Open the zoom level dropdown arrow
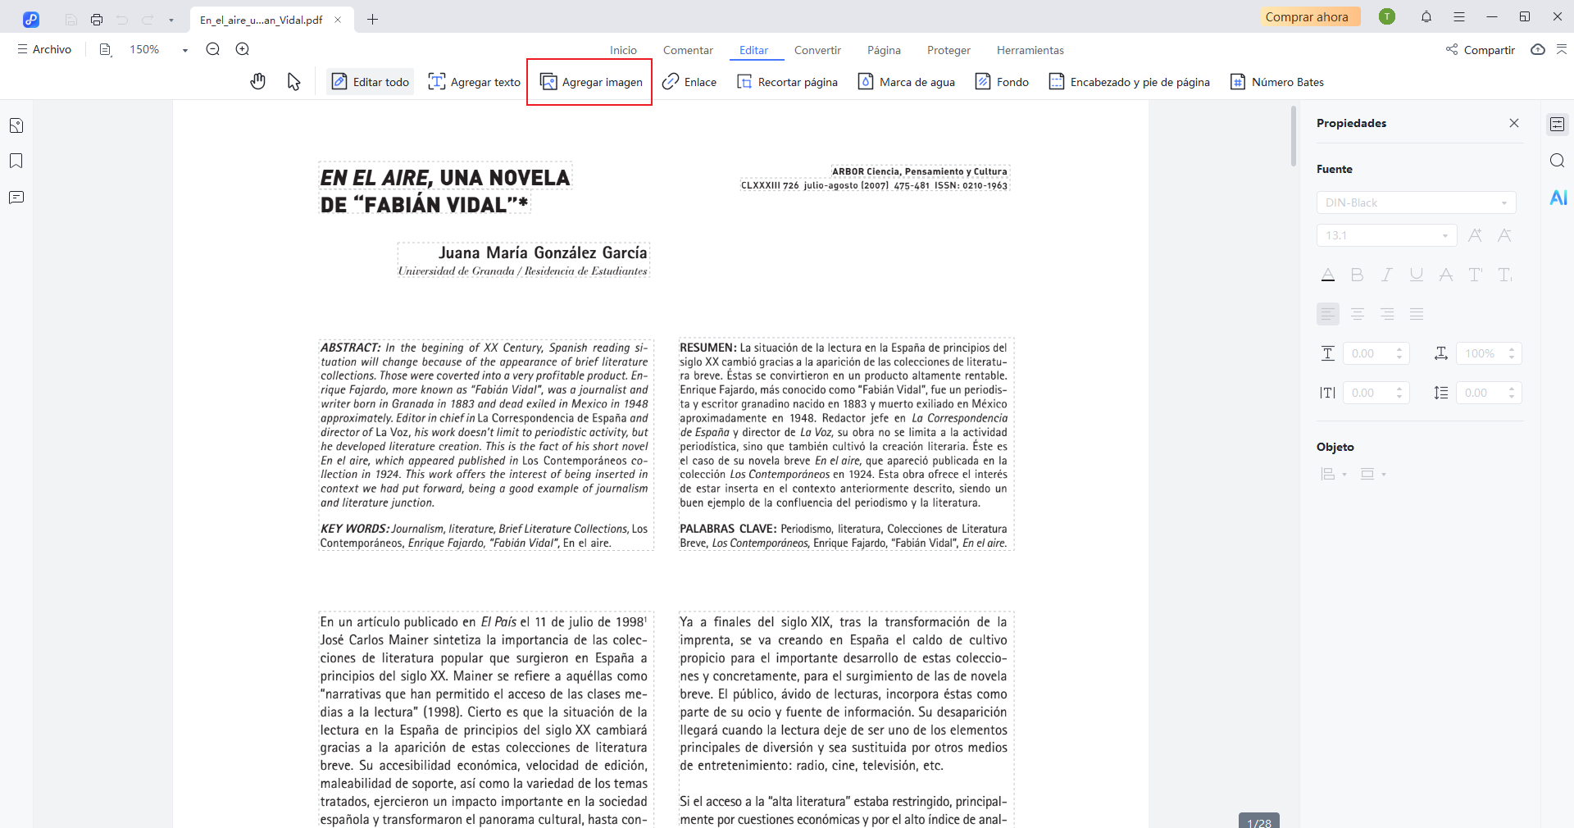 (185, 50)
